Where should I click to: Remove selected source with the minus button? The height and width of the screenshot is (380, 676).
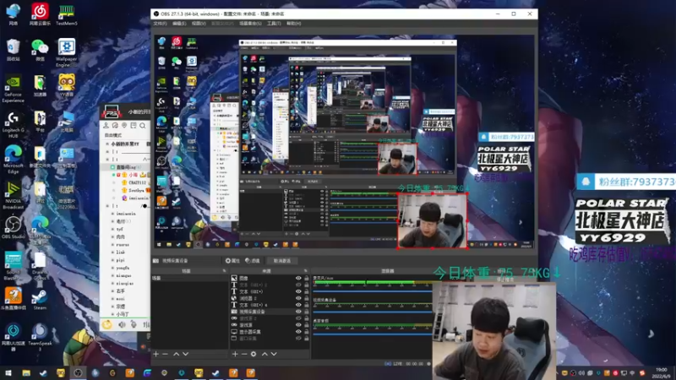point(244,354)
